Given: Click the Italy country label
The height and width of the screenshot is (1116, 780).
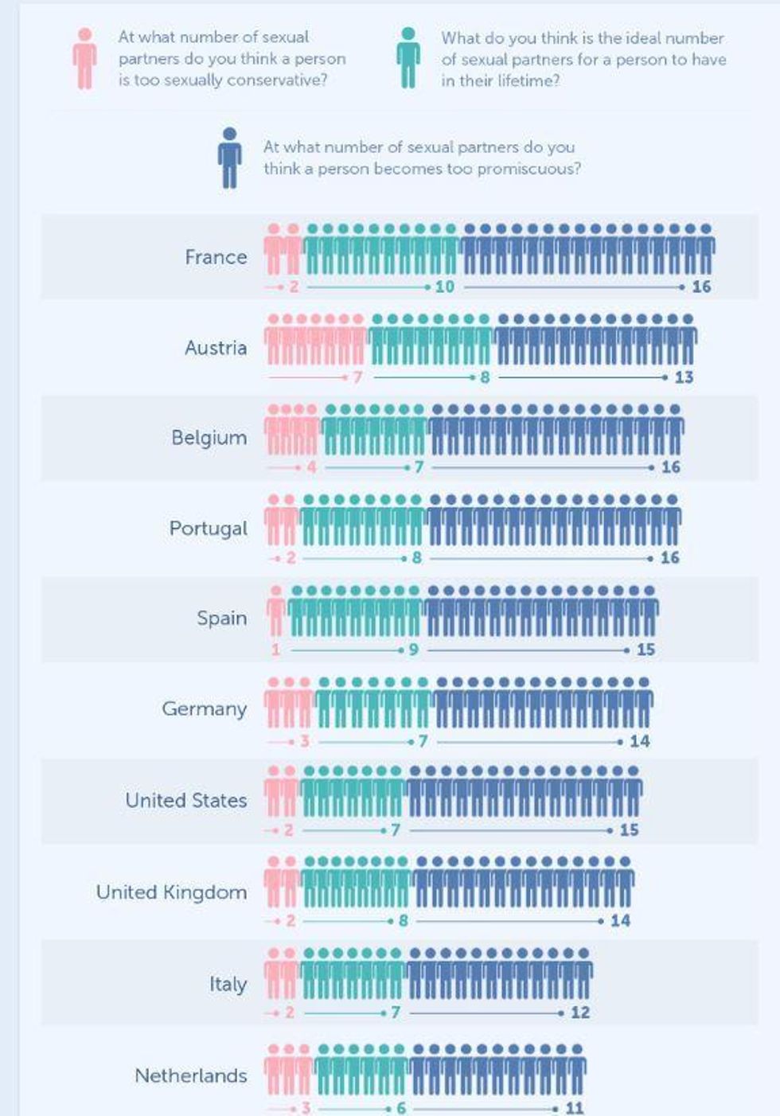Looking at the screenshot, I should coord(228,985).
